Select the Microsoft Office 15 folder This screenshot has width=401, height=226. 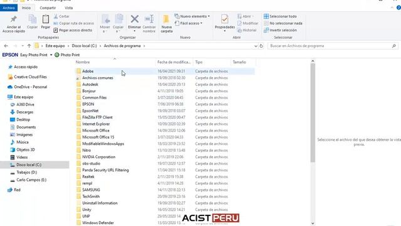coord(98,137)
